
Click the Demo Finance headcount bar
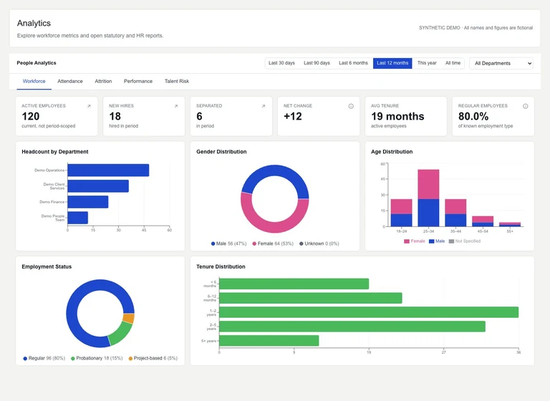click(88, 202)
